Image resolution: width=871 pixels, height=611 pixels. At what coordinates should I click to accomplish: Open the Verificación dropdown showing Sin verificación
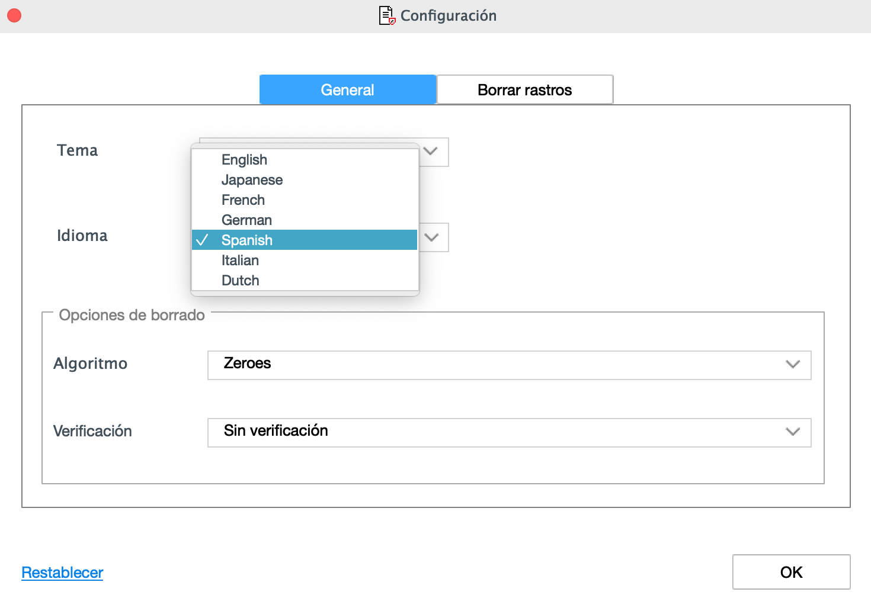pos(509,433)
